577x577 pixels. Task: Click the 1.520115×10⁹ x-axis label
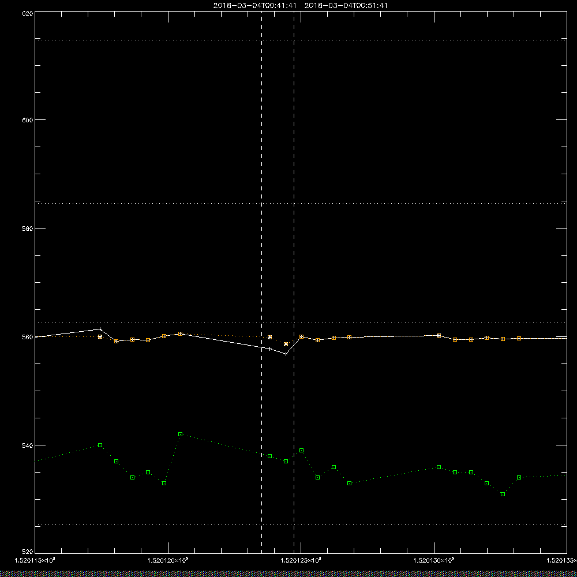click(35, 561)
